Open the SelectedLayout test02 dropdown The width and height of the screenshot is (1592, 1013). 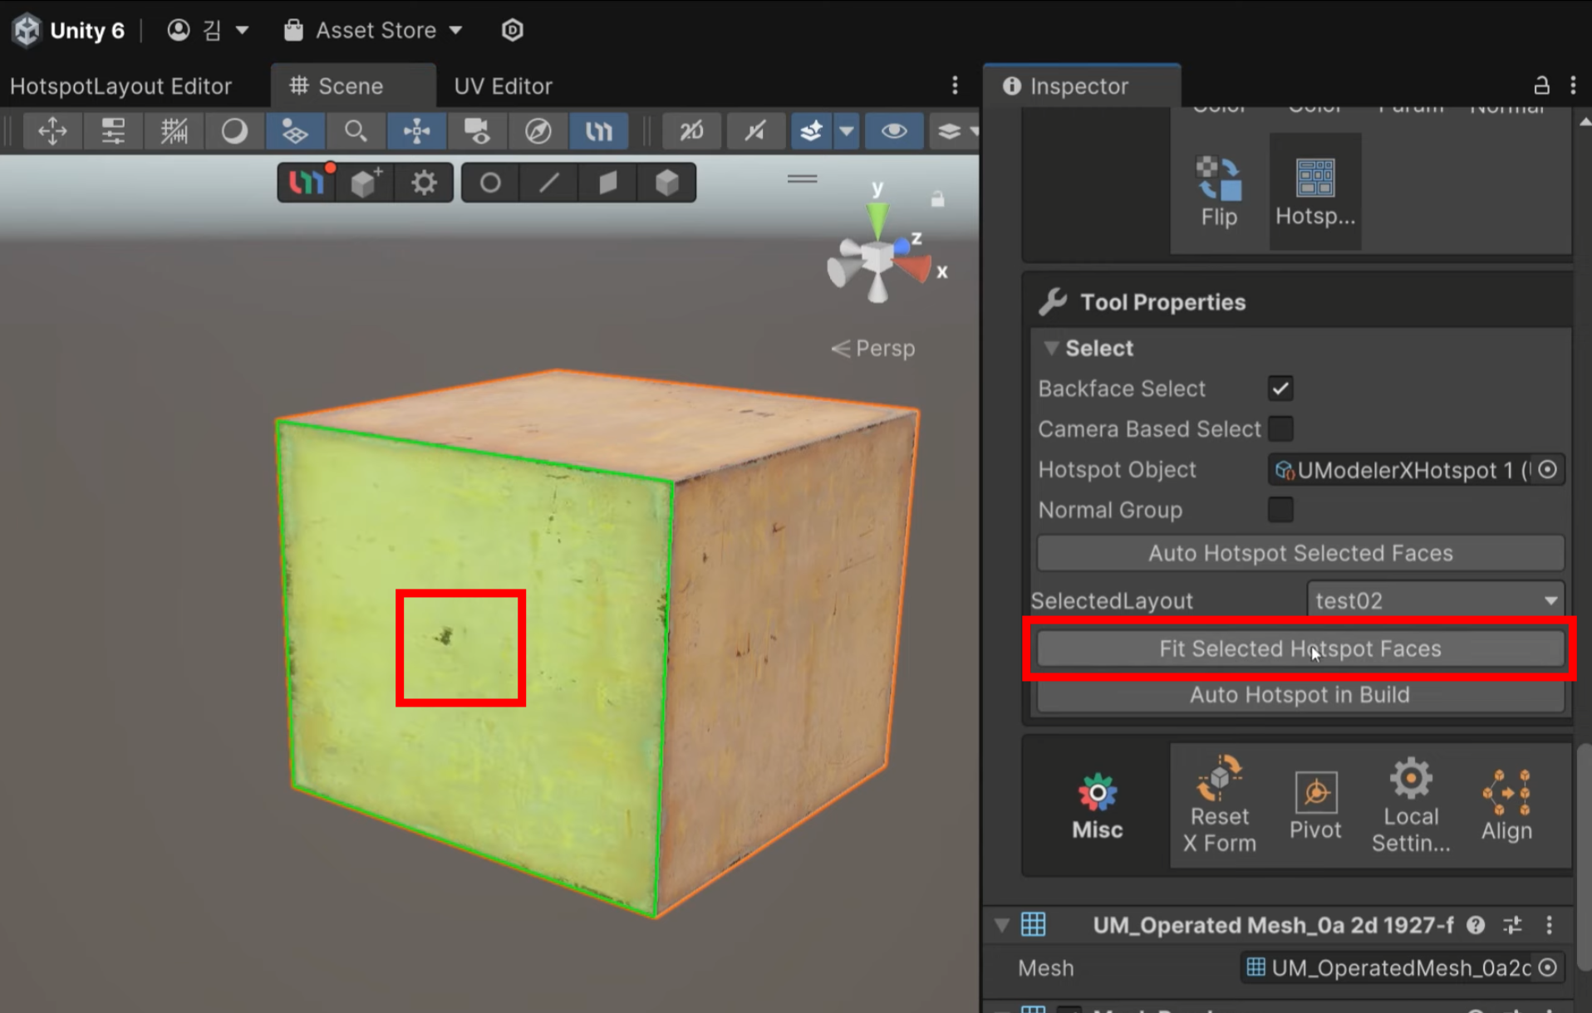[1436, 600]
